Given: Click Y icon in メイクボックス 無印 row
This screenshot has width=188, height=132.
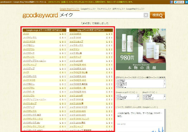Looking at the screenshot, I should pyautogui.click(x=65, y=115).
